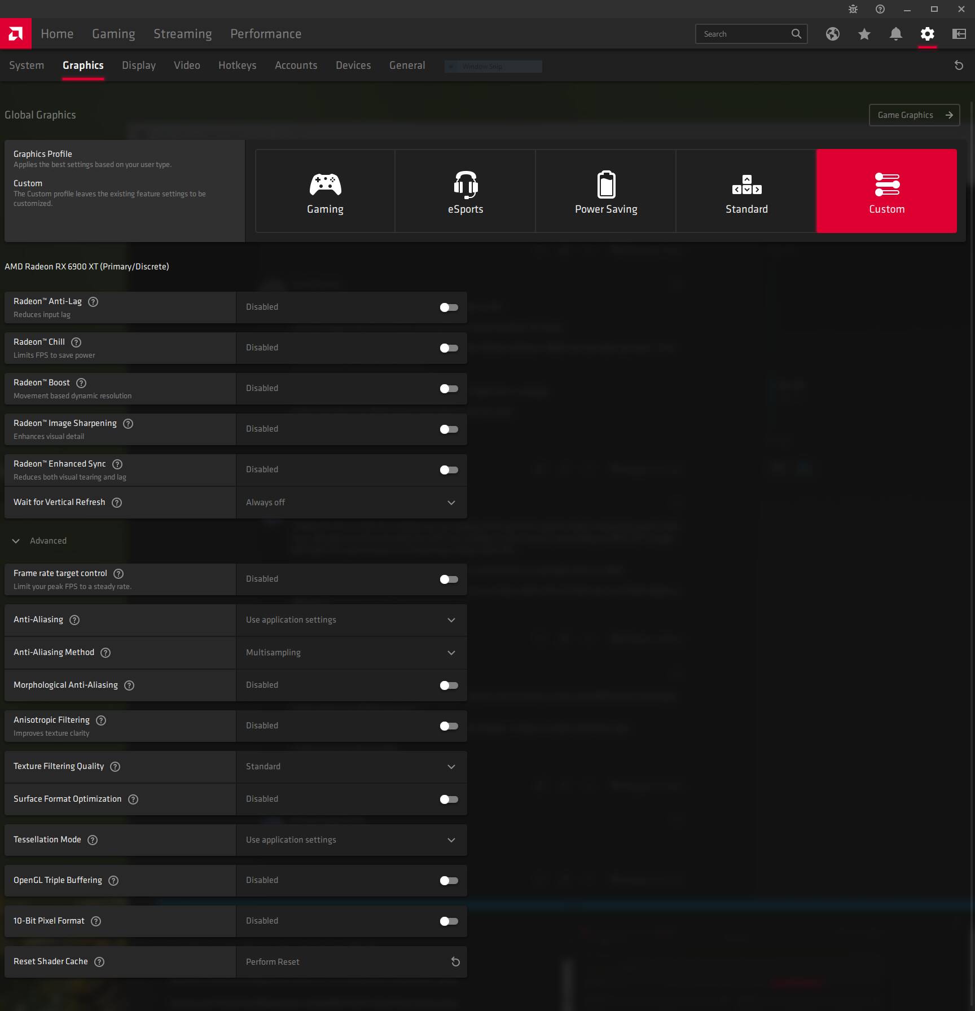This screenshot has width=975, height=1011.
Task: Switch to the Video tab
Action: click(x=187, y=65)
